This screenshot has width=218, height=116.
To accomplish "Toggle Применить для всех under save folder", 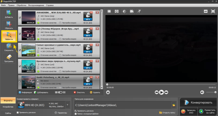I will pyautogui.click(x=76, y=111).
